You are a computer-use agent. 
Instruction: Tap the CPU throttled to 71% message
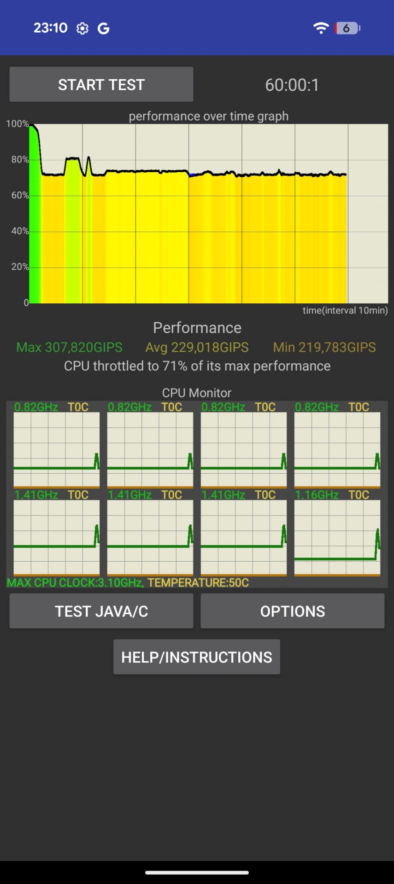click(197, 366)
